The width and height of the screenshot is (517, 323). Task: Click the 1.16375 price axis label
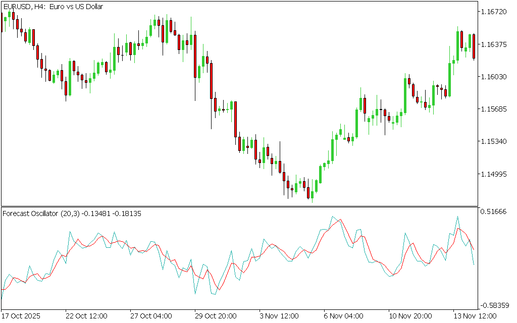tap(496, 44)
